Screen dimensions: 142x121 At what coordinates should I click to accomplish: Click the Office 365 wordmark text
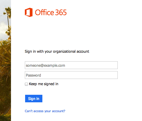51,12
